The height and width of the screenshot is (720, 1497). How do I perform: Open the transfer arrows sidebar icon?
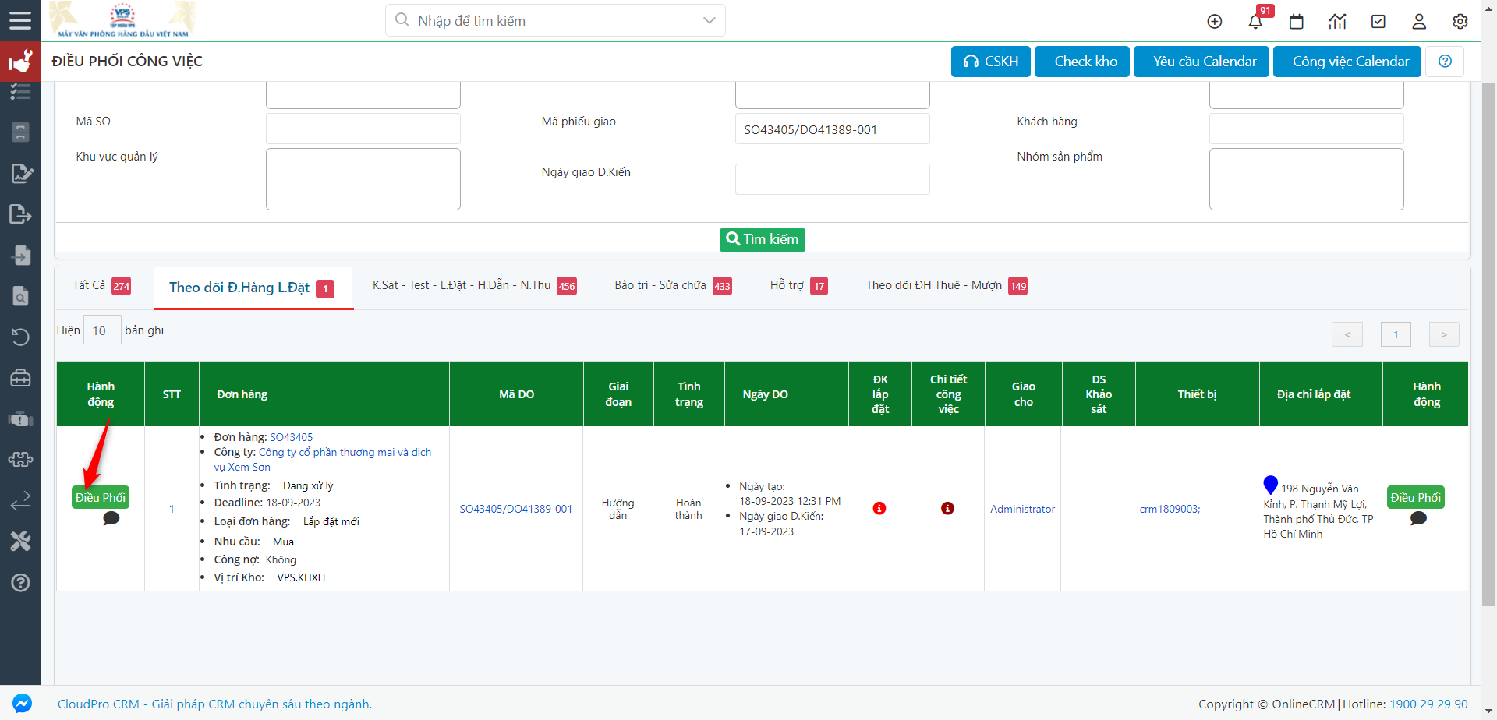click(x=20, y=500)
